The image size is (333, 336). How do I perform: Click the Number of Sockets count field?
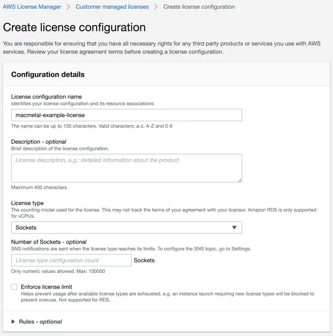tap(71, 260)
